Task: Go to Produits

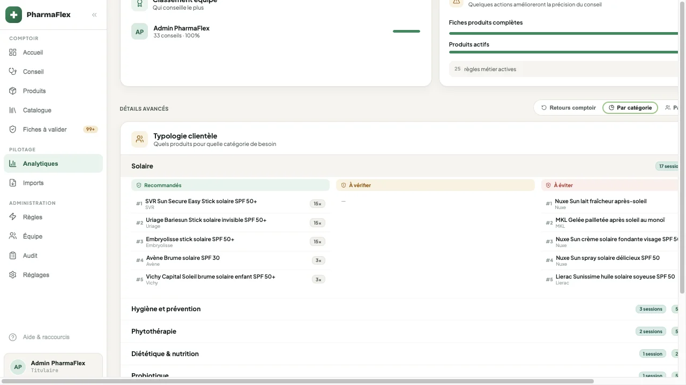Action: [53, 91]
